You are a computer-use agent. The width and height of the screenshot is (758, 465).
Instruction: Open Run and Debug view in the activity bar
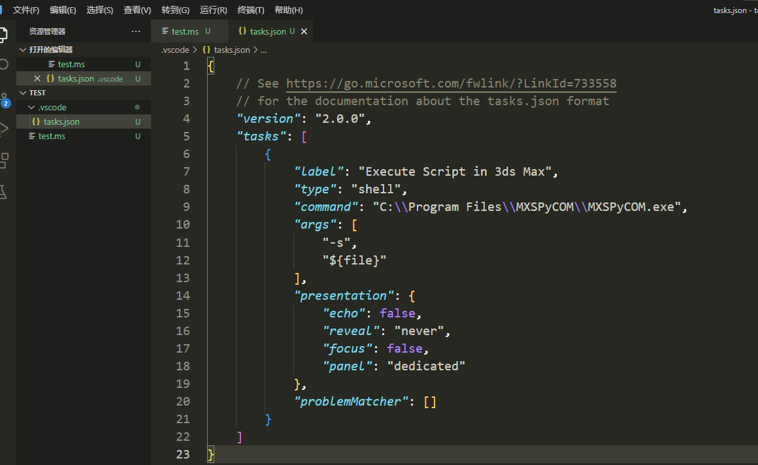click(4, 129)
